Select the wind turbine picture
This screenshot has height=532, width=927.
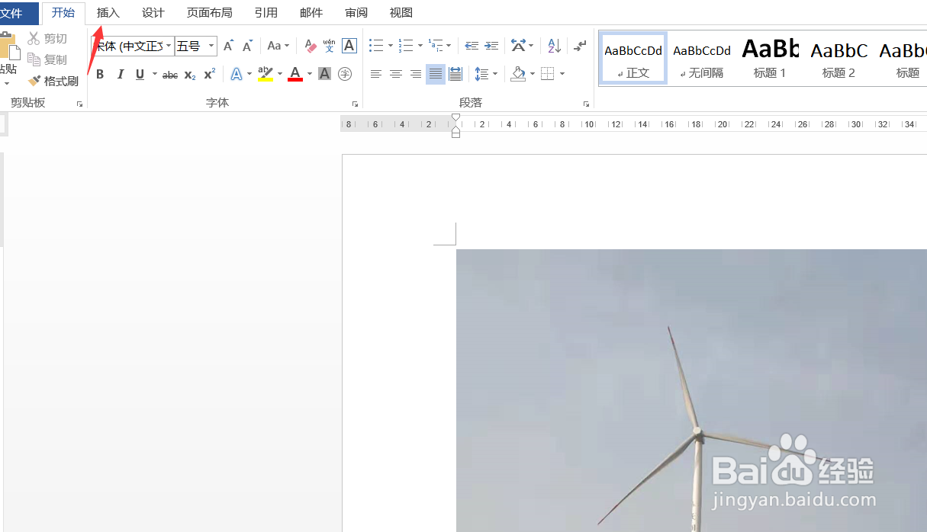pos(691,390)
